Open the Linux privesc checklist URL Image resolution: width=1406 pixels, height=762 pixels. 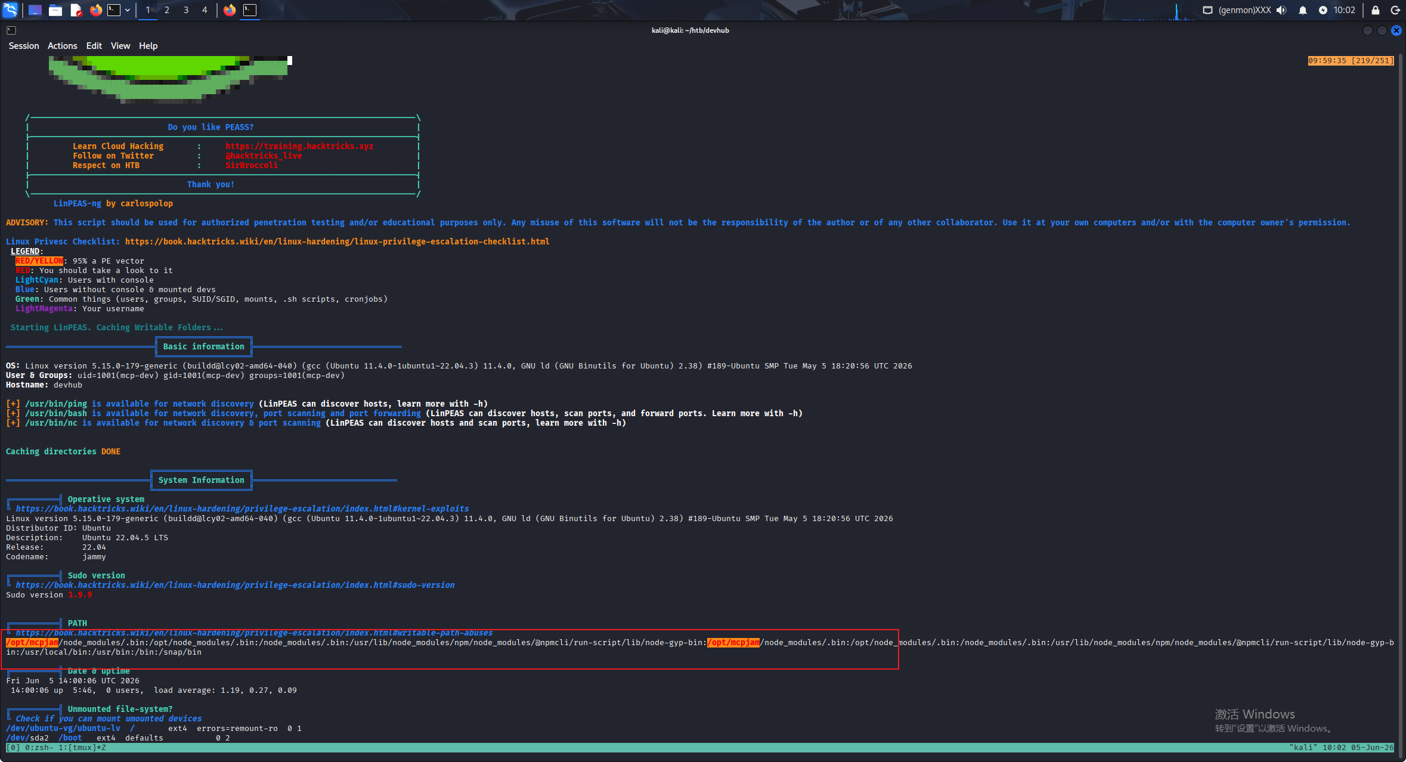click(337, 241)
